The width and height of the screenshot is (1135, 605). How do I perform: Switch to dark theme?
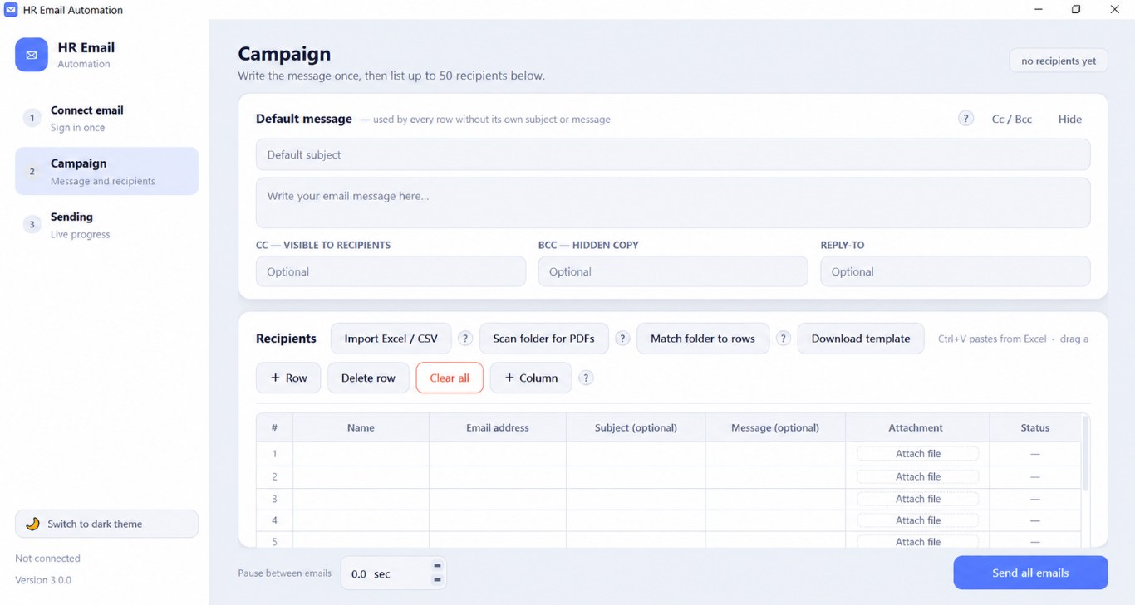106,524
